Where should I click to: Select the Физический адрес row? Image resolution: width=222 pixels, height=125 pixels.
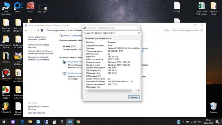point(112,51)
